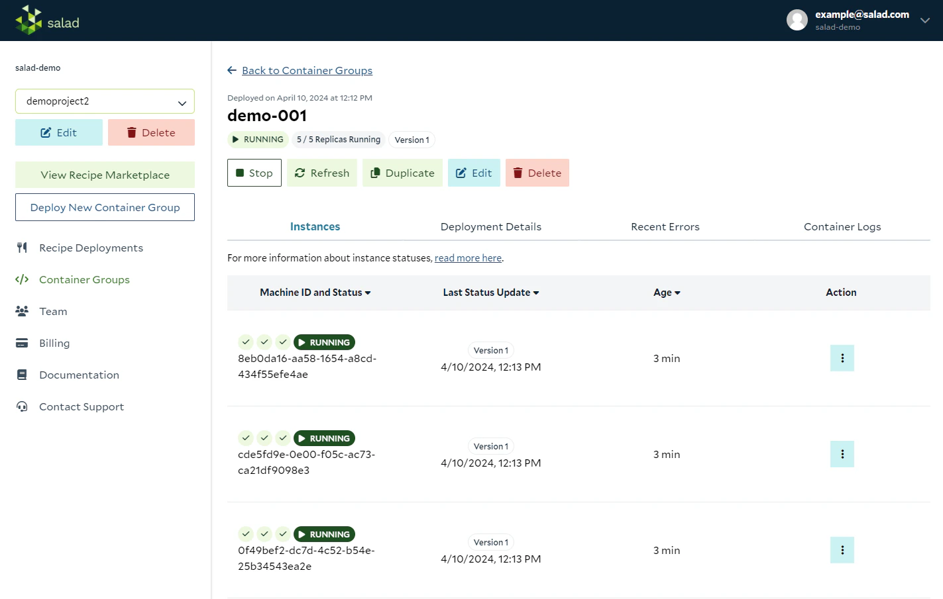Open the read more here link
Viewport: 943px width, 599px height.
tap(468, 258)
